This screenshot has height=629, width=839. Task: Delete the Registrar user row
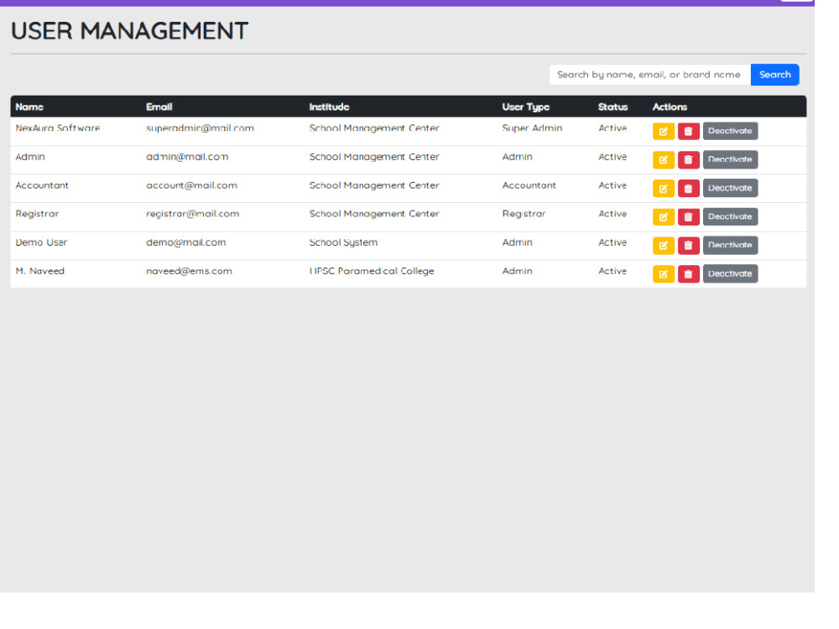tap(688, 216)
